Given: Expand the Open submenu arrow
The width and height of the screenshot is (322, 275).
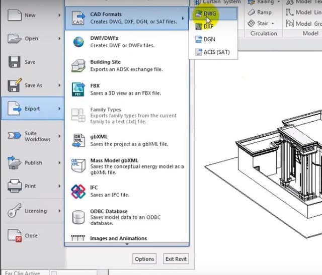Looking at the screenshot, I should [59, 38].
